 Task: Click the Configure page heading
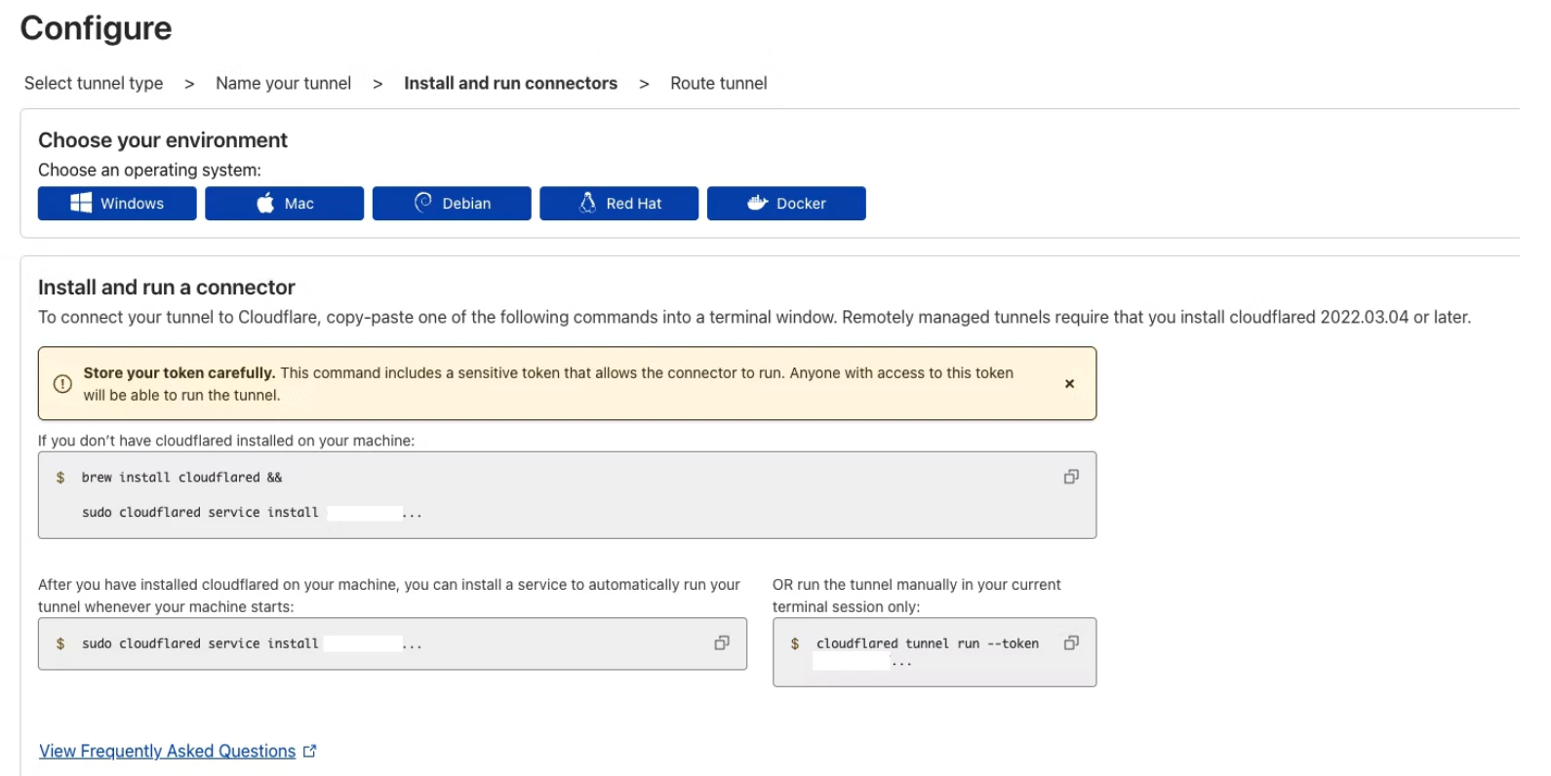pos(96,28)
